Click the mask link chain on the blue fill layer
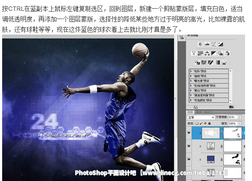This screenshot has width=252, height=181. tap(222, 159)
